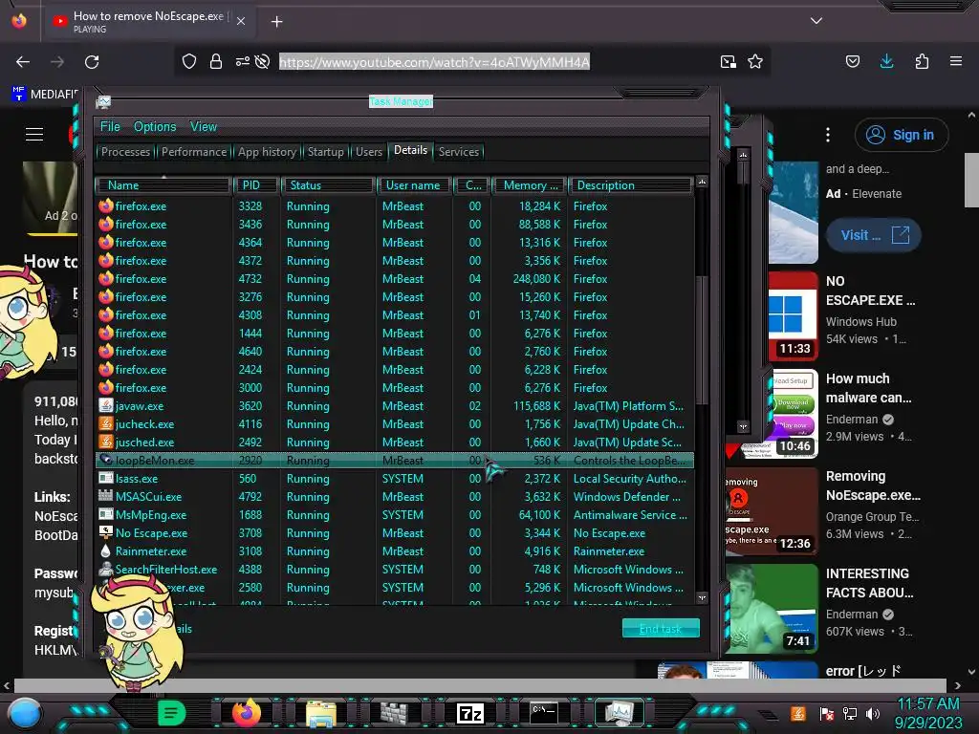Click the Task Manager taskbar icon
This screenshot has height=734, width=979.
pos(619,713)
